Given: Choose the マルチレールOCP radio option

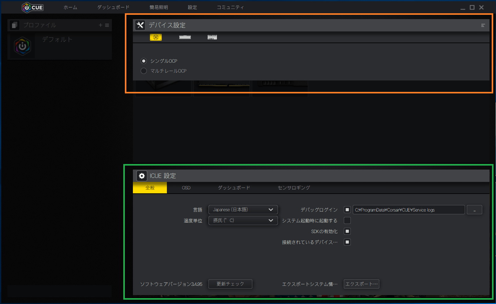Looking at the screenshot, I should (144, 71).
